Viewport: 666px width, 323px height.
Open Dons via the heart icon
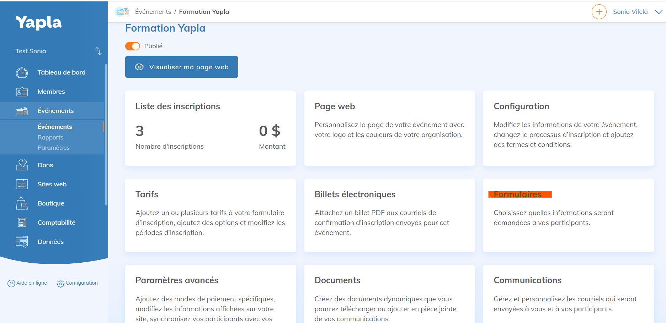pyautogui.click(x=22, y=165)
